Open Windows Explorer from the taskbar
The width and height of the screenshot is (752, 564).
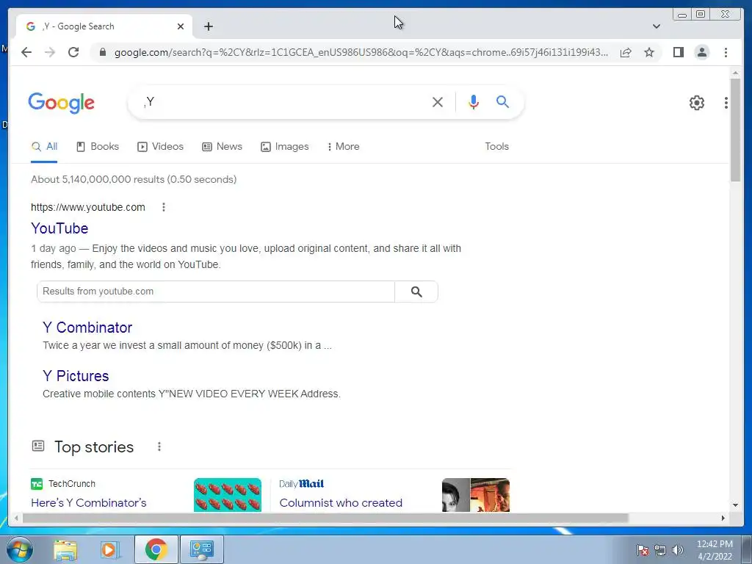(65, 549)
